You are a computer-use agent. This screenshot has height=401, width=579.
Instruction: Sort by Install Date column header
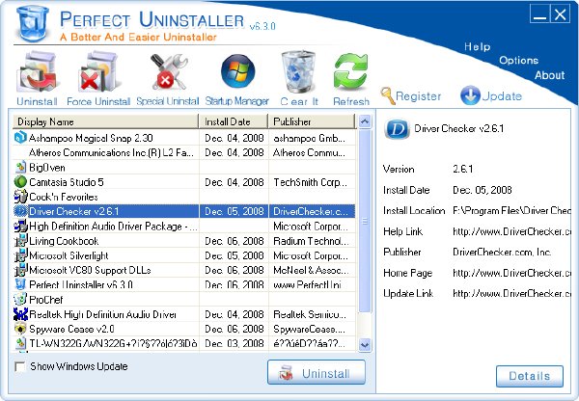pyautogui.click(x=234, y=121)
